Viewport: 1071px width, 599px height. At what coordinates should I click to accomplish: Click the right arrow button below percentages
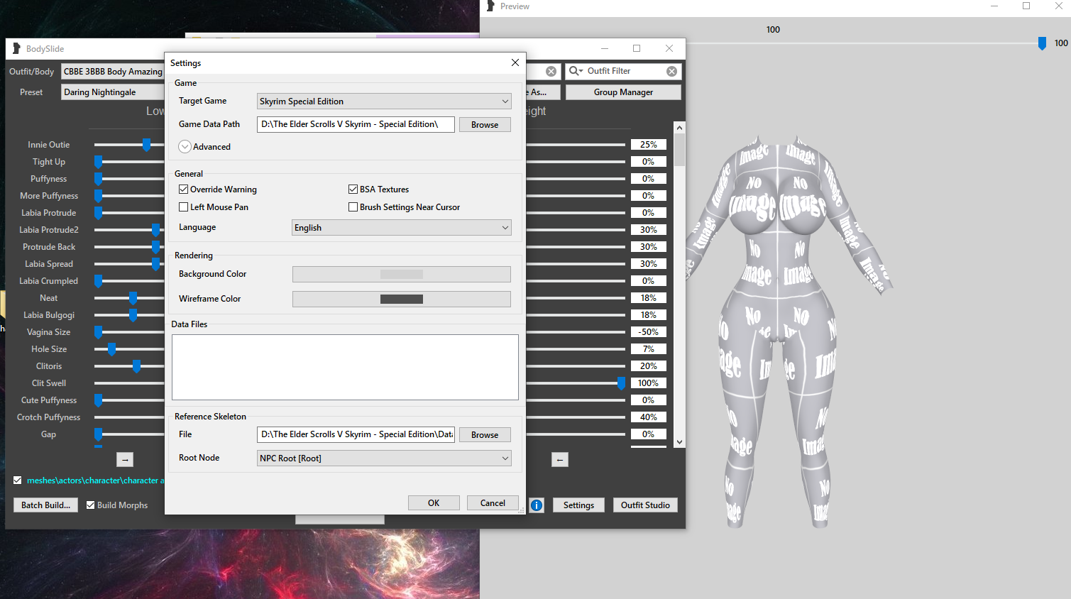(560, 460)
